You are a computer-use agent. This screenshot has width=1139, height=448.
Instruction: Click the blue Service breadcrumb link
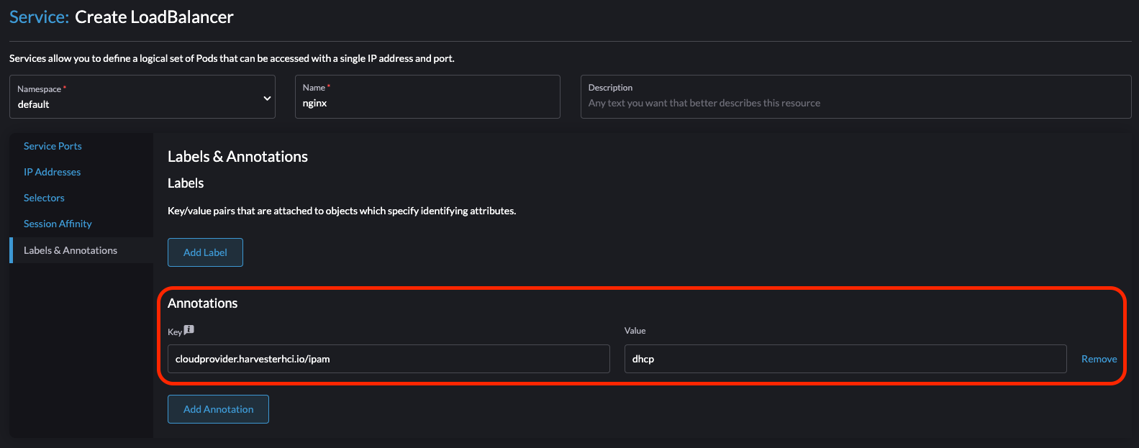pos(36,16)
